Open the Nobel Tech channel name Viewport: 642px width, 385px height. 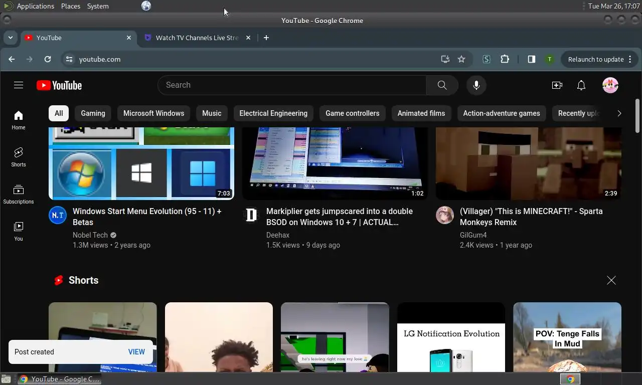pyautogui.click(x=90, y=235)
